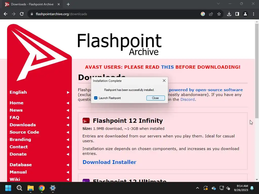Click arrow beside Branding menu item

[x=68, y=139]
